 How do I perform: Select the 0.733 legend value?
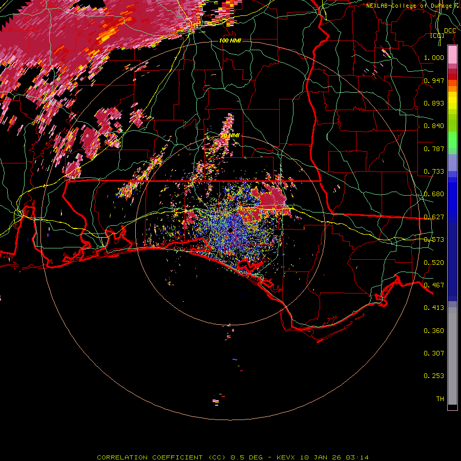pyautogui.click(x=434, y=172)
